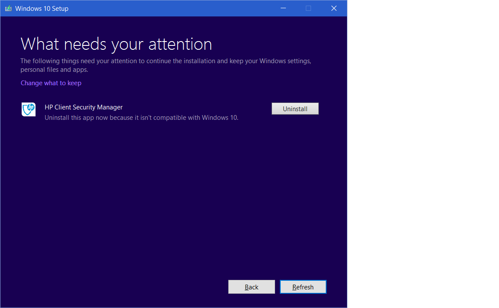The width and height of the screenshot is (499, 308).
Task: Click the HP Client Security Manager shield icon
Action: click(x=29, y=109)
